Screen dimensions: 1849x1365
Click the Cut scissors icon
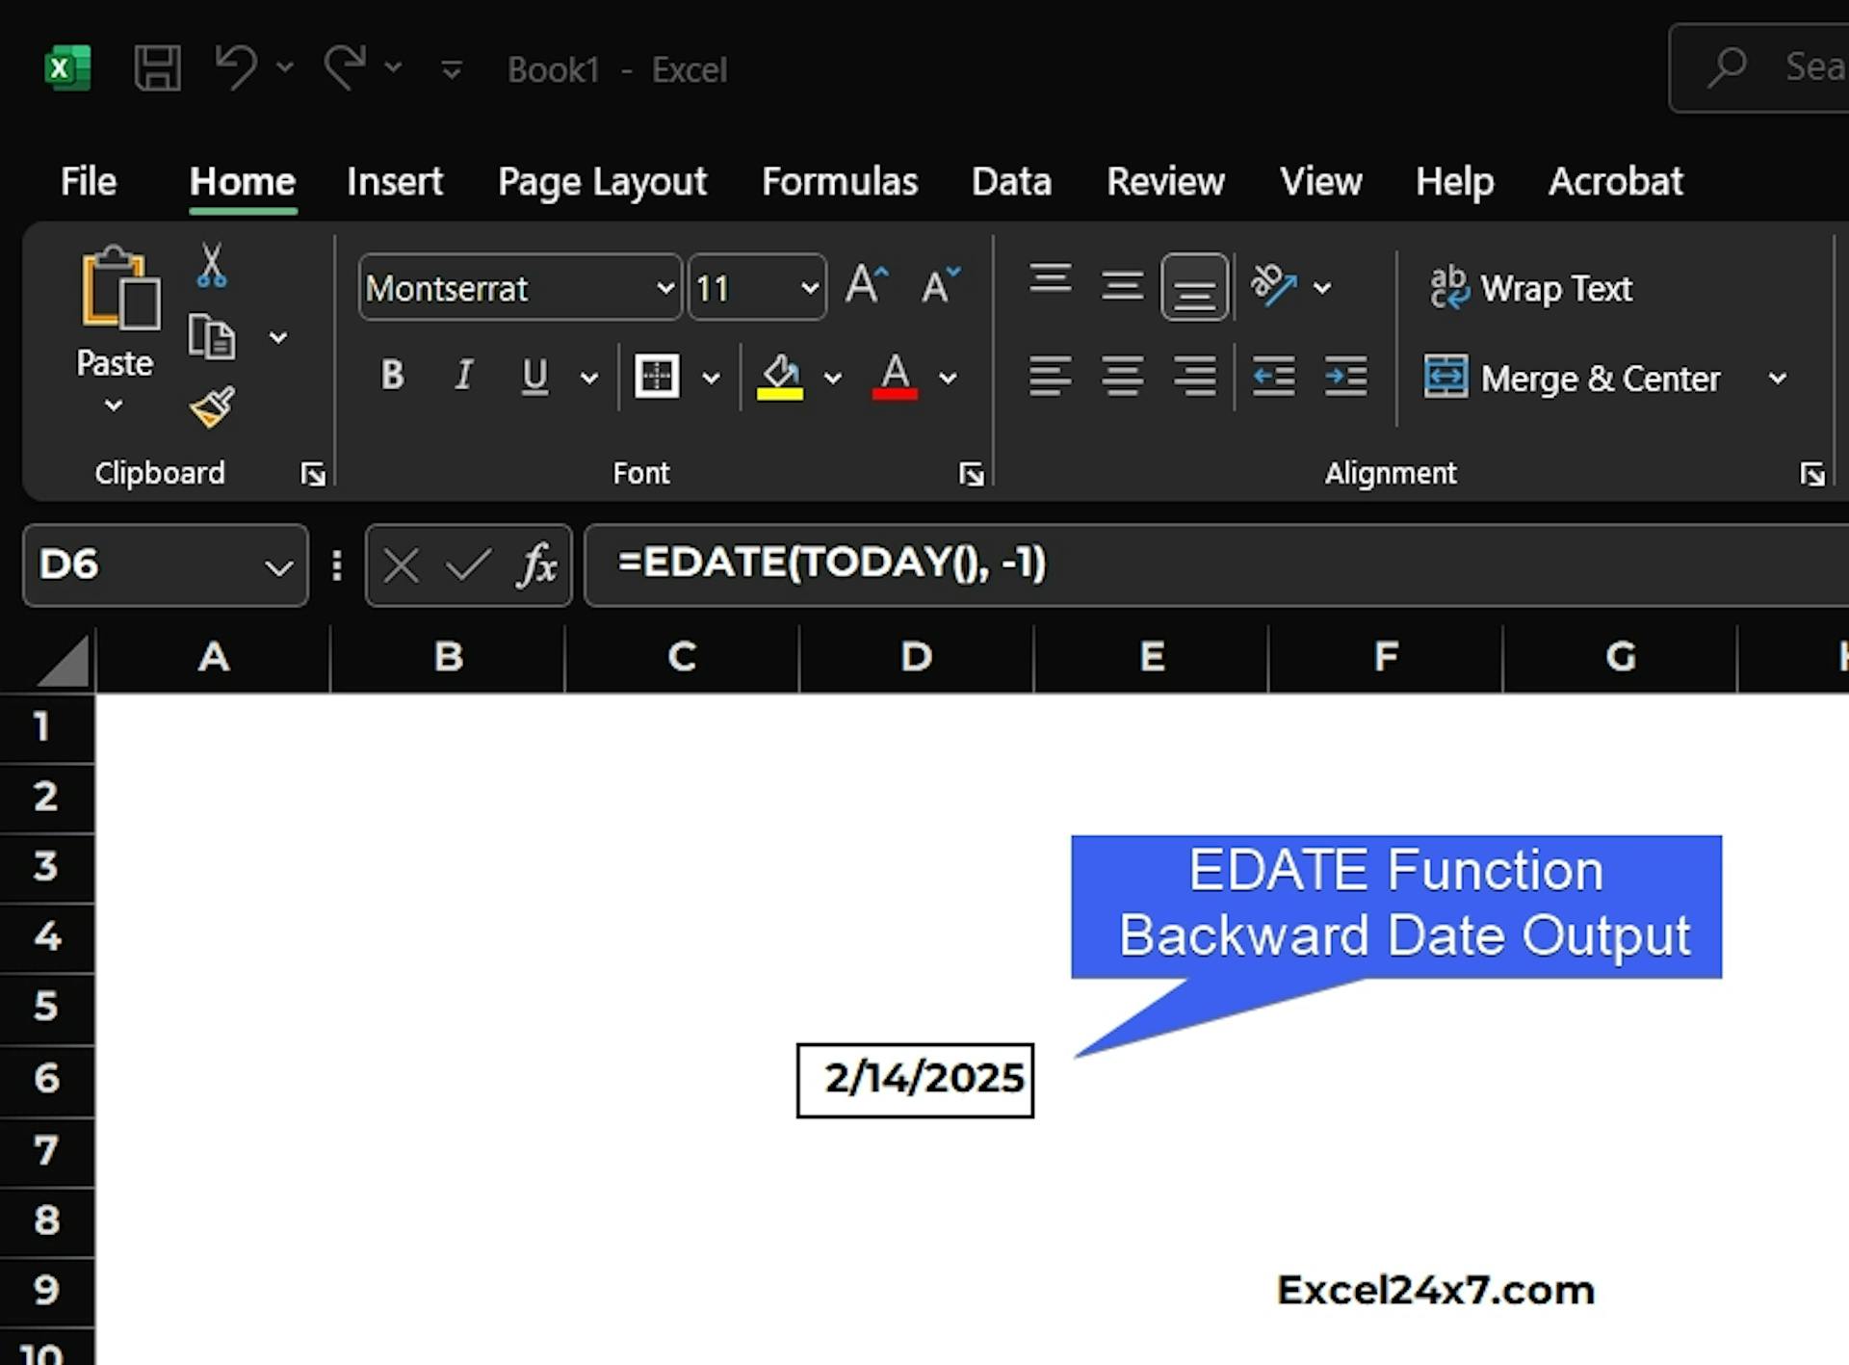pyautogui.click(x=211, y=266)
